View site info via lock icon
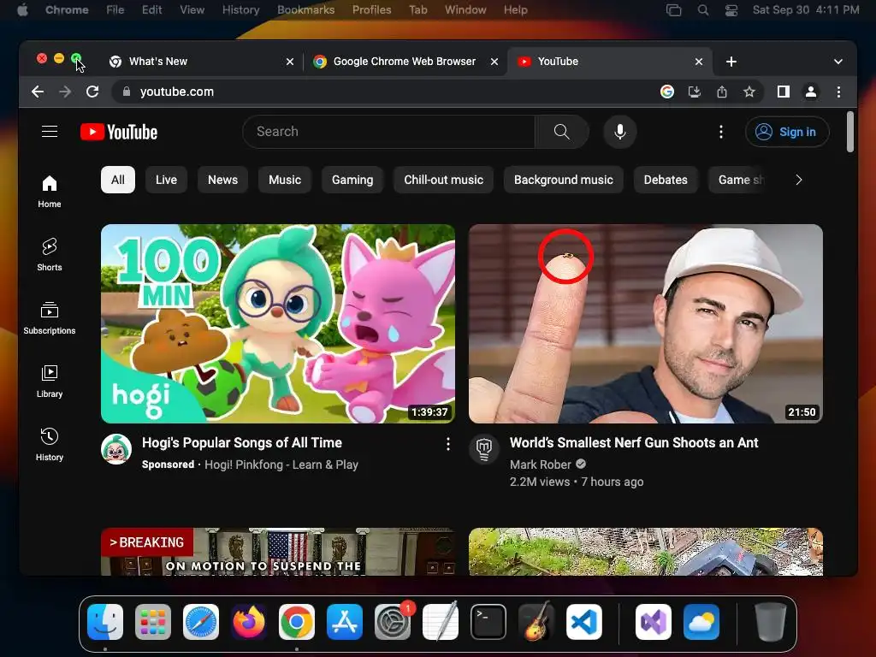Screen dimensions: 876x657 [127, 92]
